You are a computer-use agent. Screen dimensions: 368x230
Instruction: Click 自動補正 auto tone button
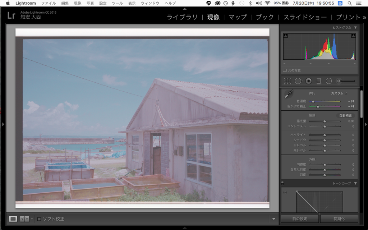(x=345, y=115)
